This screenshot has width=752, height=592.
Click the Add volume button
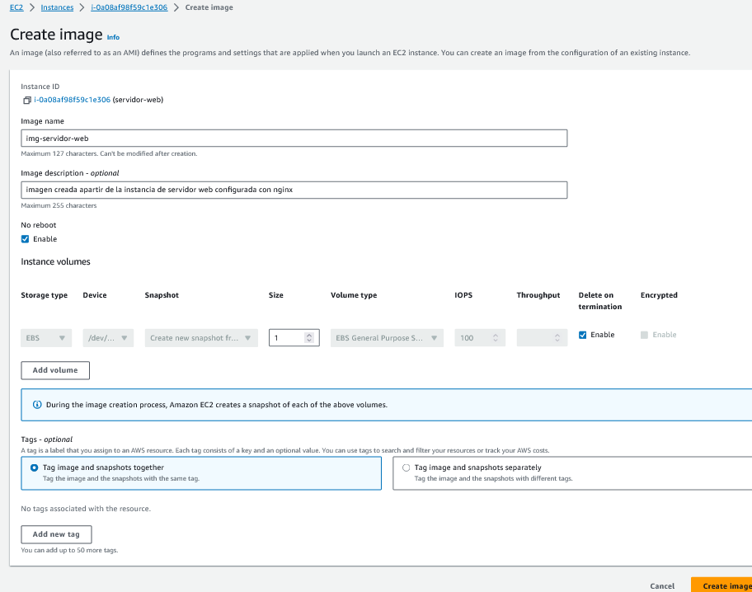(x=55, y=370)
